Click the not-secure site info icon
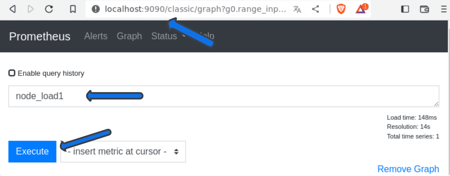The image size is (450, 176). 96,9
